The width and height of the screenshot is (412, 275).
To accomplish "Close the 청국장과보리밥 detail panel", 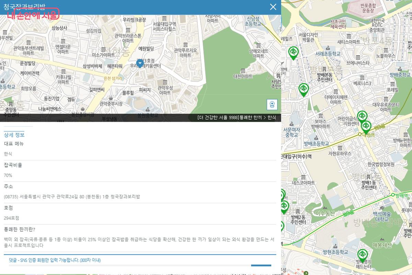I will pos(273,7).
